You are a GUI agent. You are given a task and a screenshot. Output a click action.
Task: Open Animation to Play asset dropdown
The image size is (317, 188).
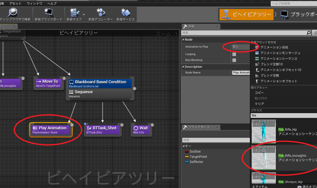(x=241, y=47)
